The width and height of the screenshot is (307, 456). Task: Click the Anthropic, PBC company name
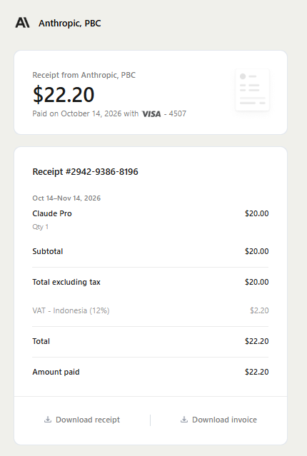70,24
